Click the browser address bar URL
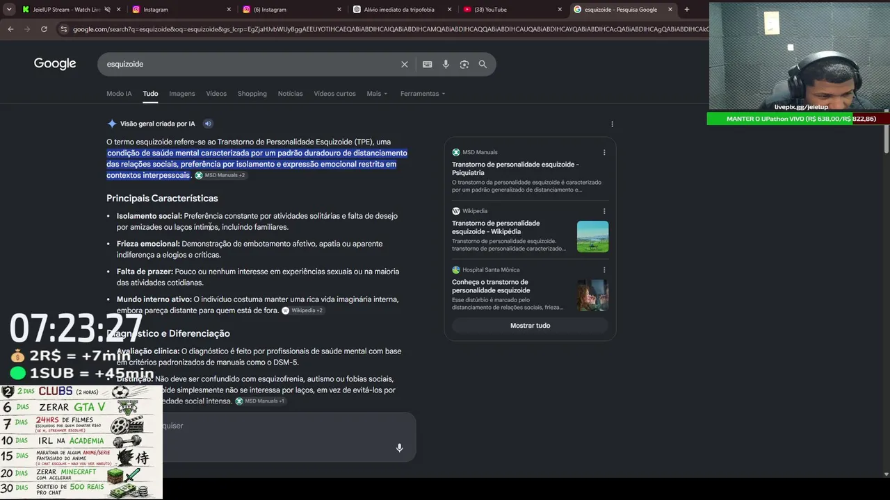The height and width of the screenshot is (500, 890). tap(389, 29)
